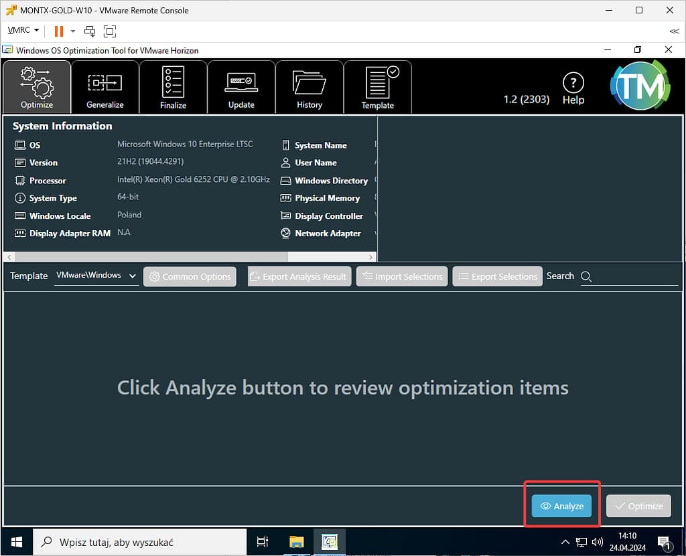This screenshot has width=686, height=556.
Task: Click Export Analysis Result button
Action: point(299,276)
